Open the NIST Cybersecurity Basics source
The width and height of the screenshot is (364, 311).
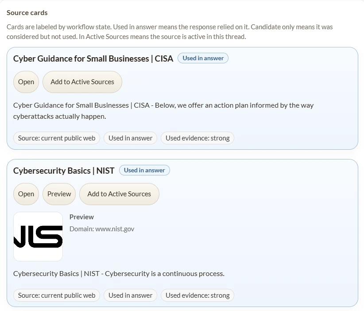coord(26,194)
